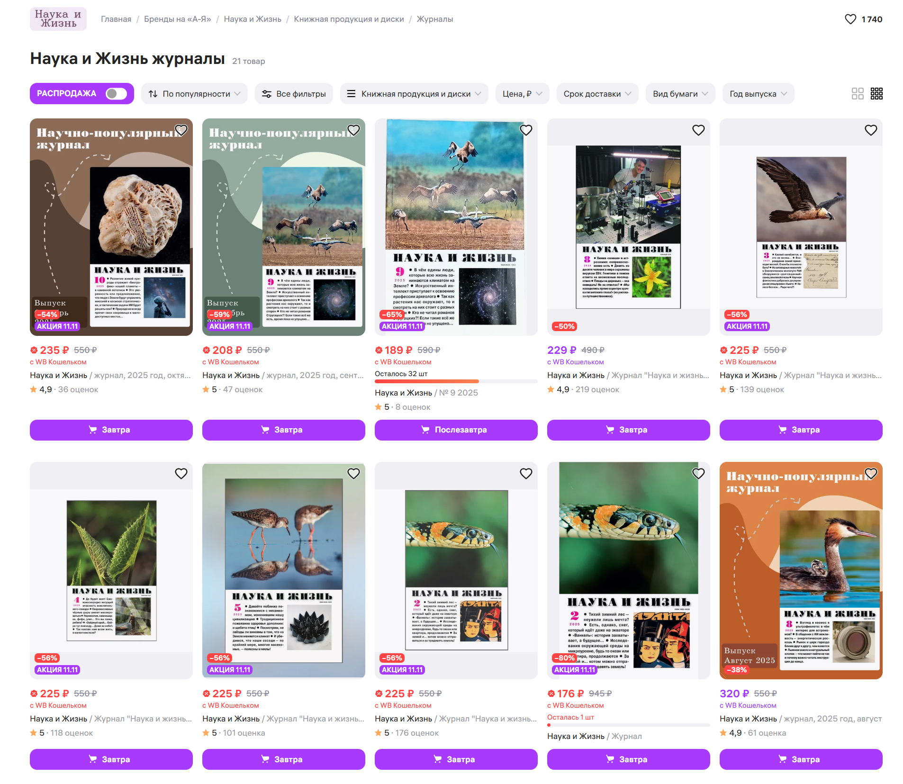Toggle favorite on the 176 ₽ snake cover magazine

pyautogui.click(x=698, y=473)
